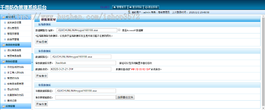The width and height of the screenshot is (265, 110).
Task: Focus the 当前数据库路径 field
Action: click(x=85, y=91)
